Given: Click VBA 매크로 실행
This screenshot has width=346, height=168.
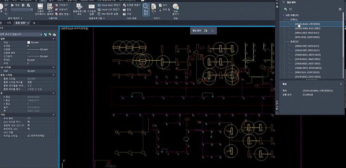Looking at the screenshot, I should [x=108, y=14].
